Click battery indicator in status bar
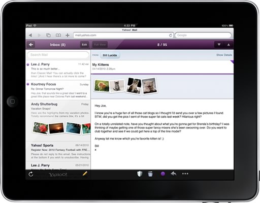This screenshot has width=260, height=203. 231,26
